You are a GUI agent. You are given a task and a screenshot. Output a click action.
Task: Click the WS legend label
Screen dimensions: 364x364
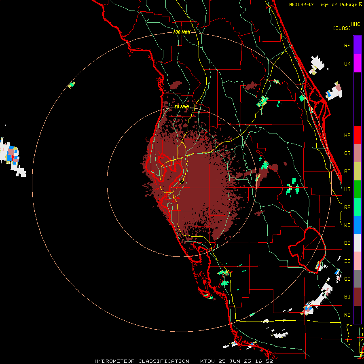pos(347,225)
